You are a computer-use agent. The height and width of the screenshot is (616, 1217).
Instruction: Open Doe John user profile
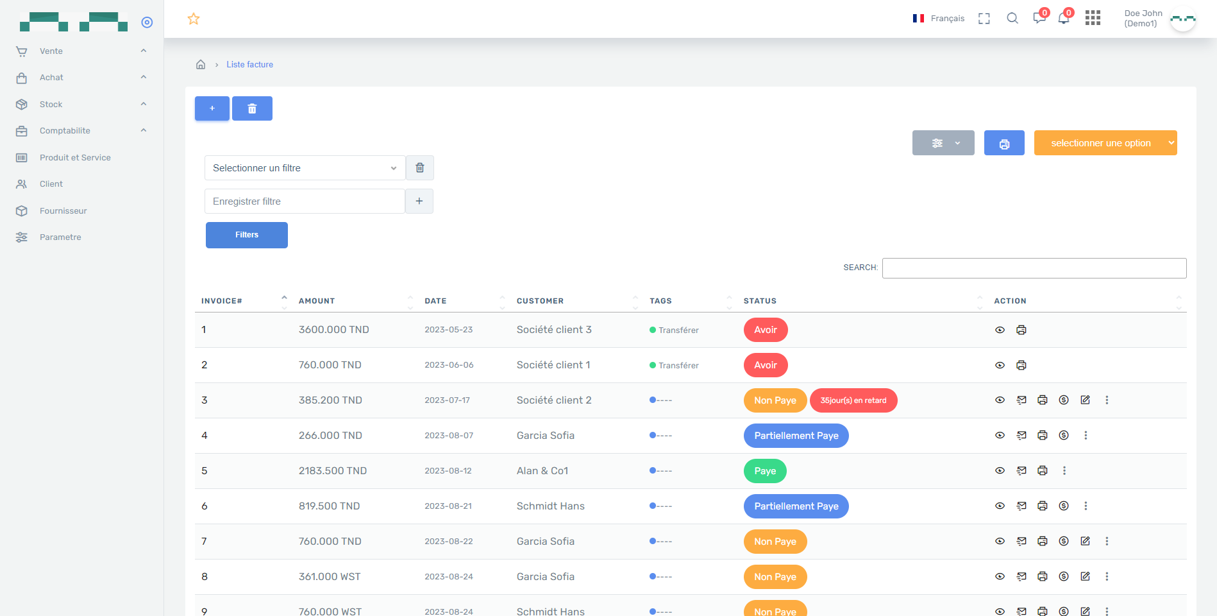(1159, 19)
